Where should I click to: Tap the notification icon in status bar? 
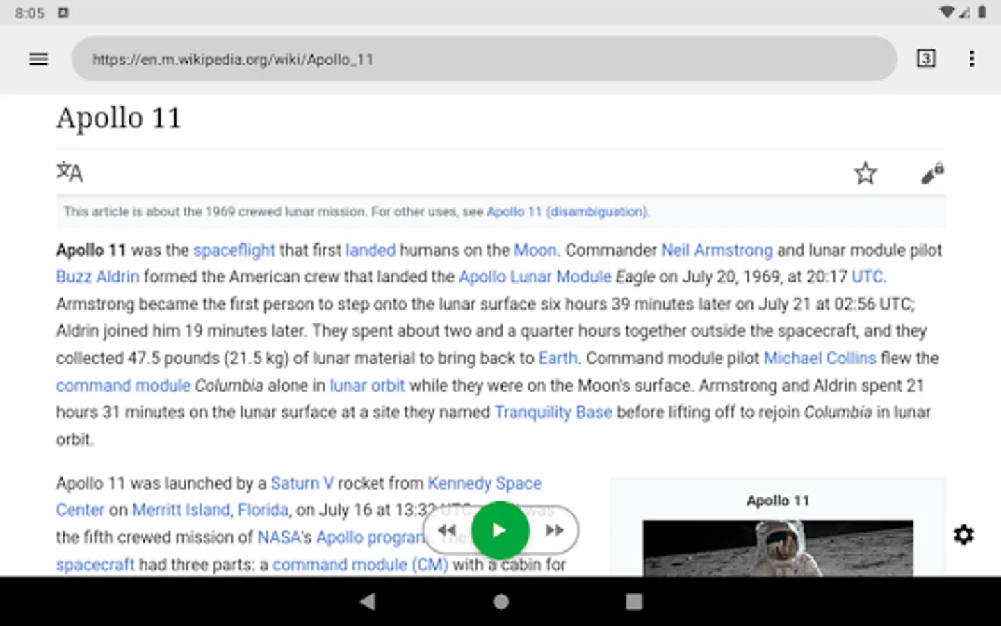pos(63,13)
